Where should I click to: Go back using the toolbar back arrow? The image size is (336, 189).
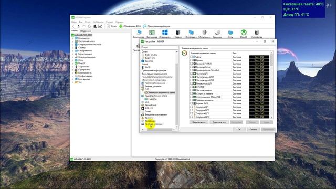[x=73, y=26]
